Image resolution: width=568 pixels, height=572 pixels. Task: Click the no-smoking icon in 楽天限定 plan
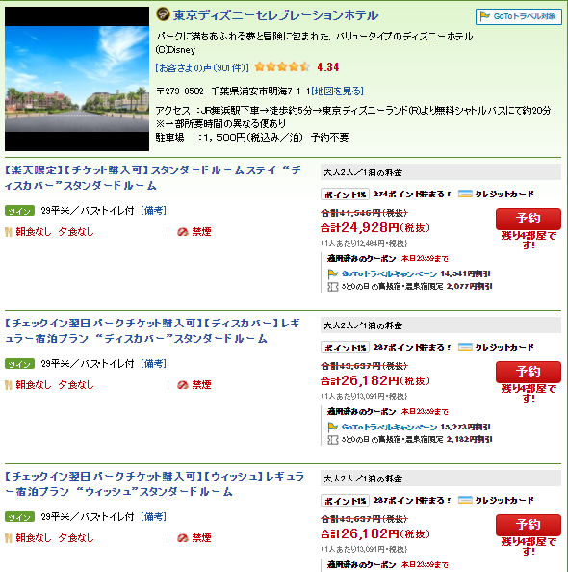[182, 232]
